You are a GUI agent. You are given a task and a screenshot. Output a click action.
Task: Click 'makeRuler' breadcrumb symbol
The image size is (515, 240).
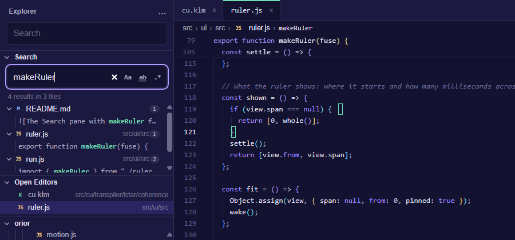296,28
